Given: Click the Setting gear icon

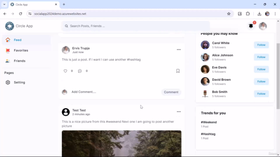Looking at the screenshot, I should click(8, 82).
